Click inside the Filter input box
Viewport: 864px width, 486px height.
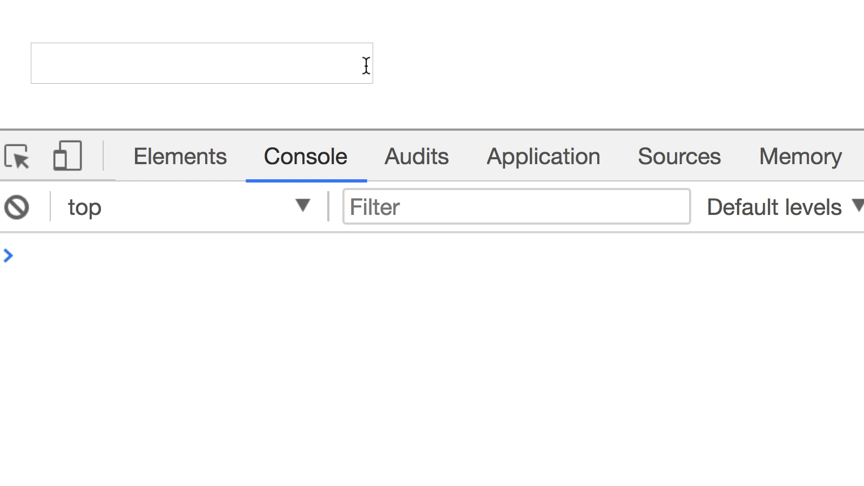516,207
